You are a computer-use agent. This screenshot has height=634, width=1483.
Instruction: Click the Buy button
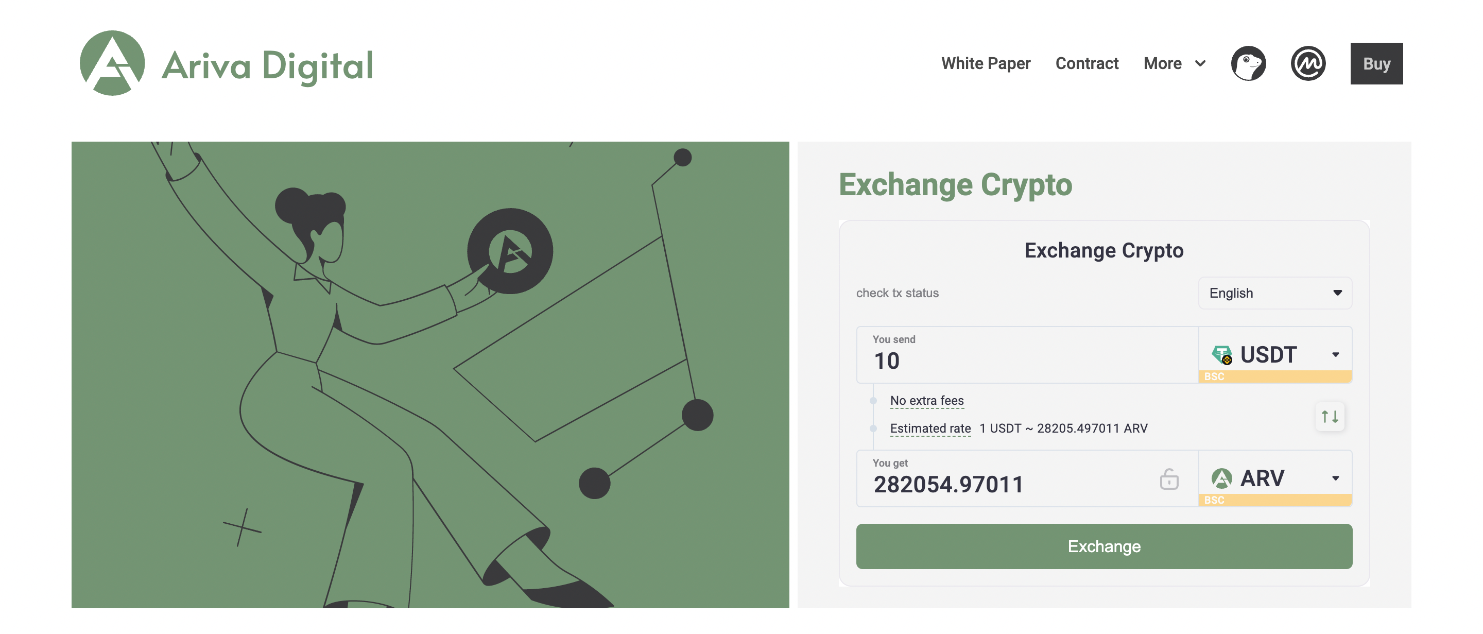(1376, 63)
